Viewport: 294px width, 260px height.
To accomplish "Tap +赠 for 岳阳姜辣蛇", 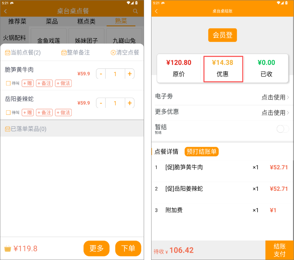I will (x=28, y=112).
